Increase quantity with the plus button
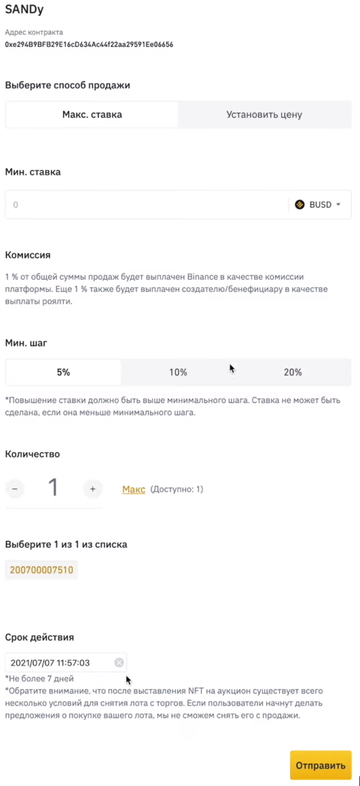Screen dimensions: 360x786 click(x=93, y=489)
